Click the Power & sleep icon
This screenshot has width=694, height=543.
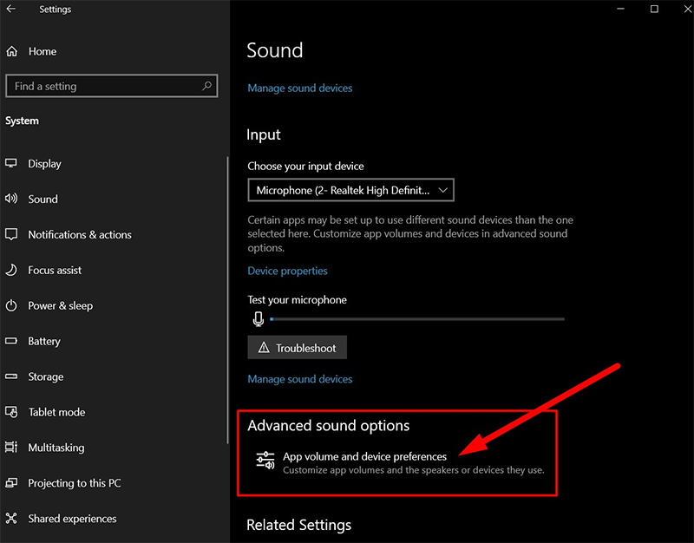(11, 305)
